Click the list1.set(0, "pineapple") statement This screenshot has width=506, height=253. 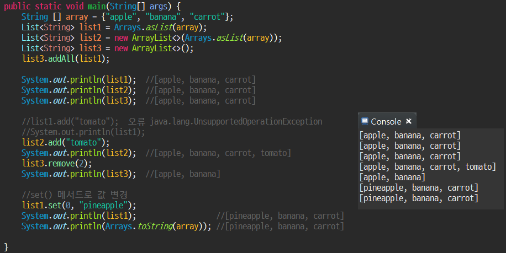tap(79, 205)
